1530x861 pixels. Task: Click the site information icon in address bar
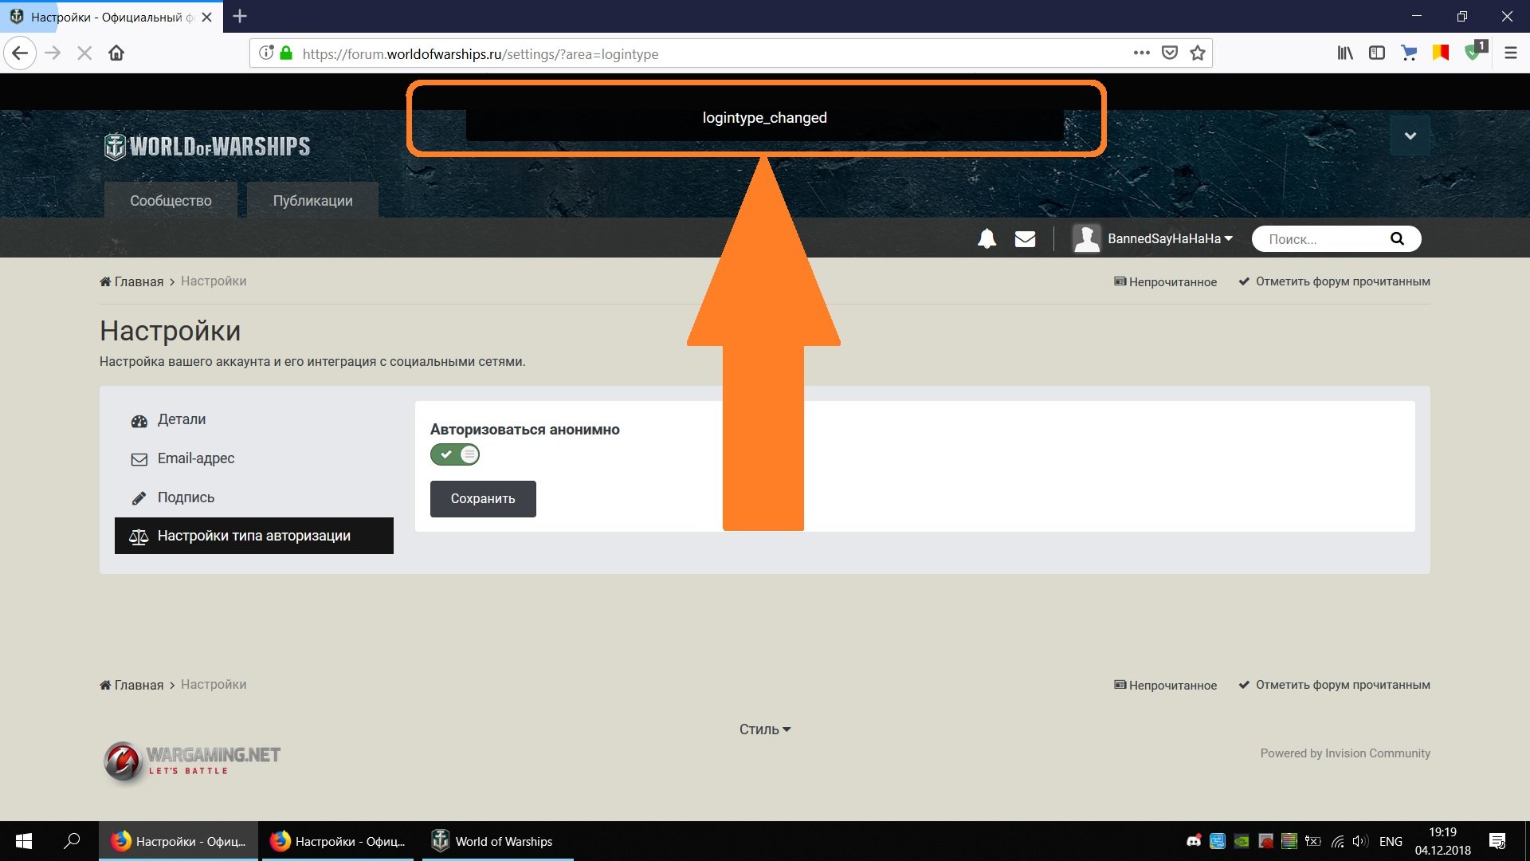point(266,53)
